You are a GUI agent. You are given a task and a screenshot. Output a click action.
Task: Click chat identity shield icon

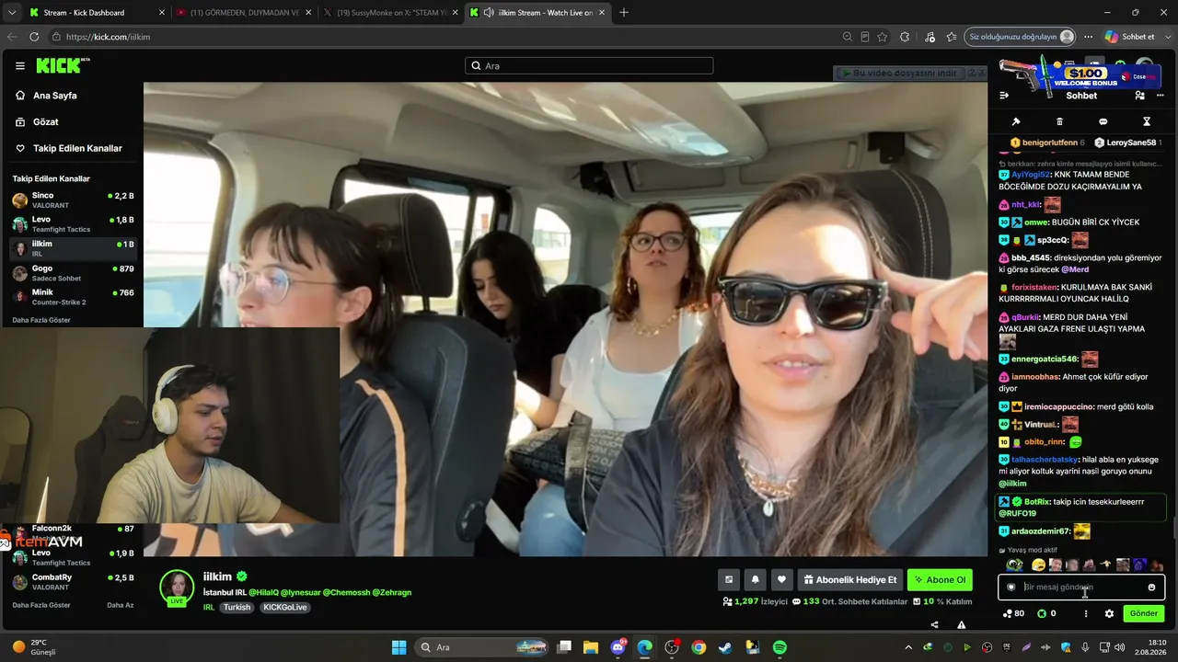[x=1011, y=587]
